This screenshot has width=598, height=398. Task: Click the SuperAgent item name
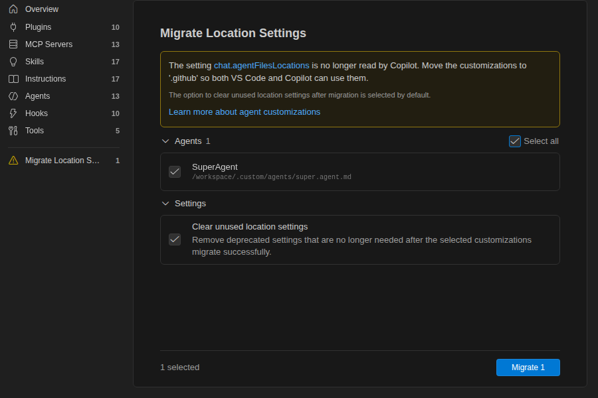215,166
